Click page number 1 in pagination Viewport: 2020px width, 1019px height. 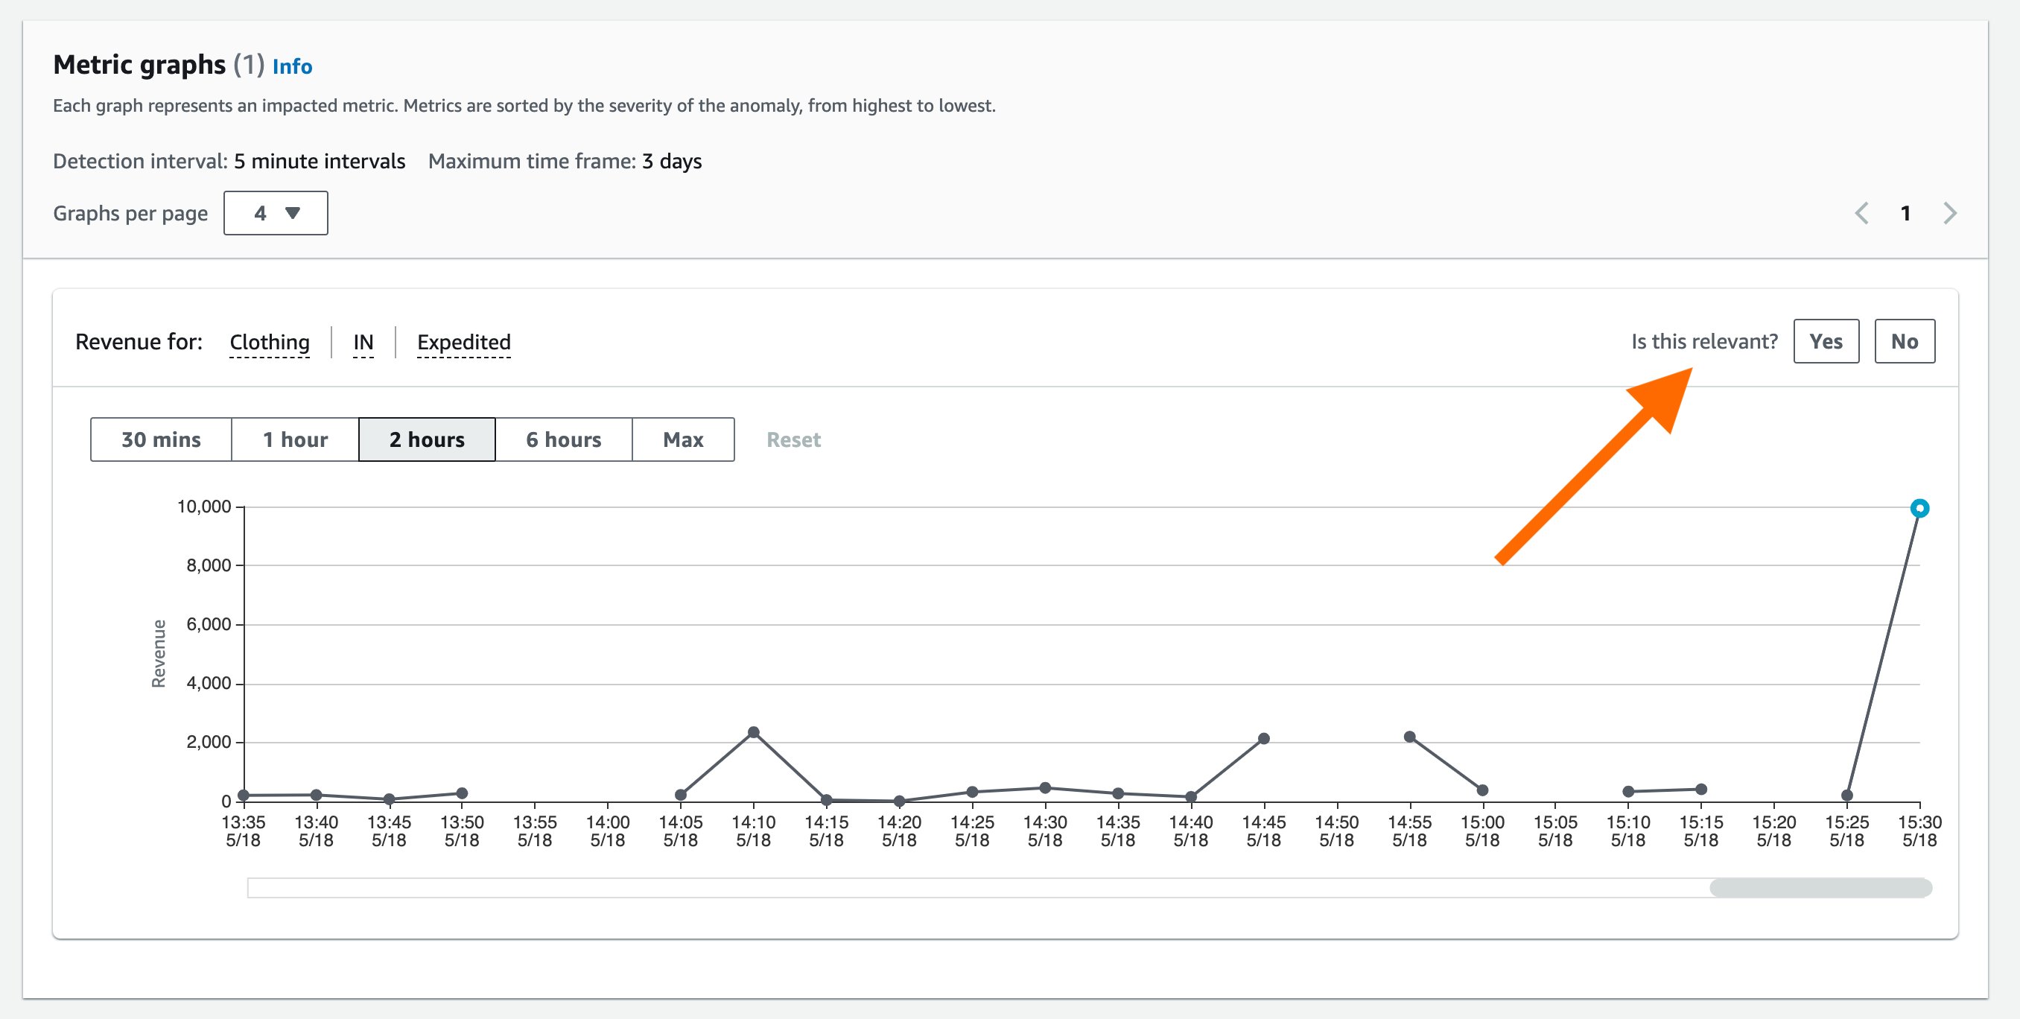(1905, 213)
